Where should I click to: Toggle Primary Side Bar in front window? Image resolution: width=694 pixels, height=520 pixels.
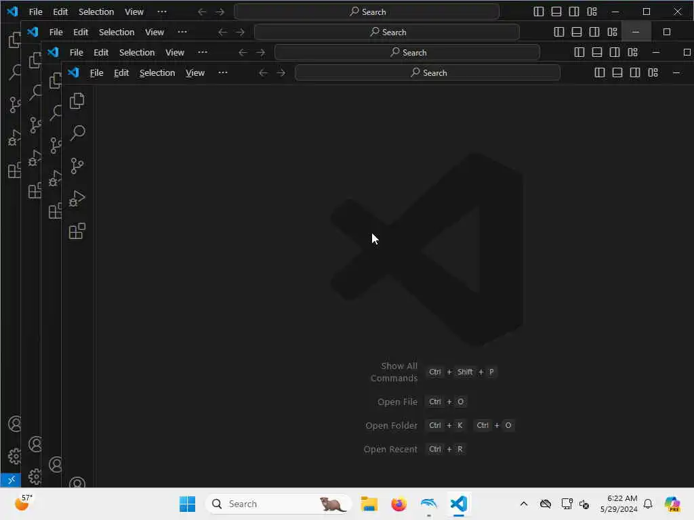(x=600, y=72)
